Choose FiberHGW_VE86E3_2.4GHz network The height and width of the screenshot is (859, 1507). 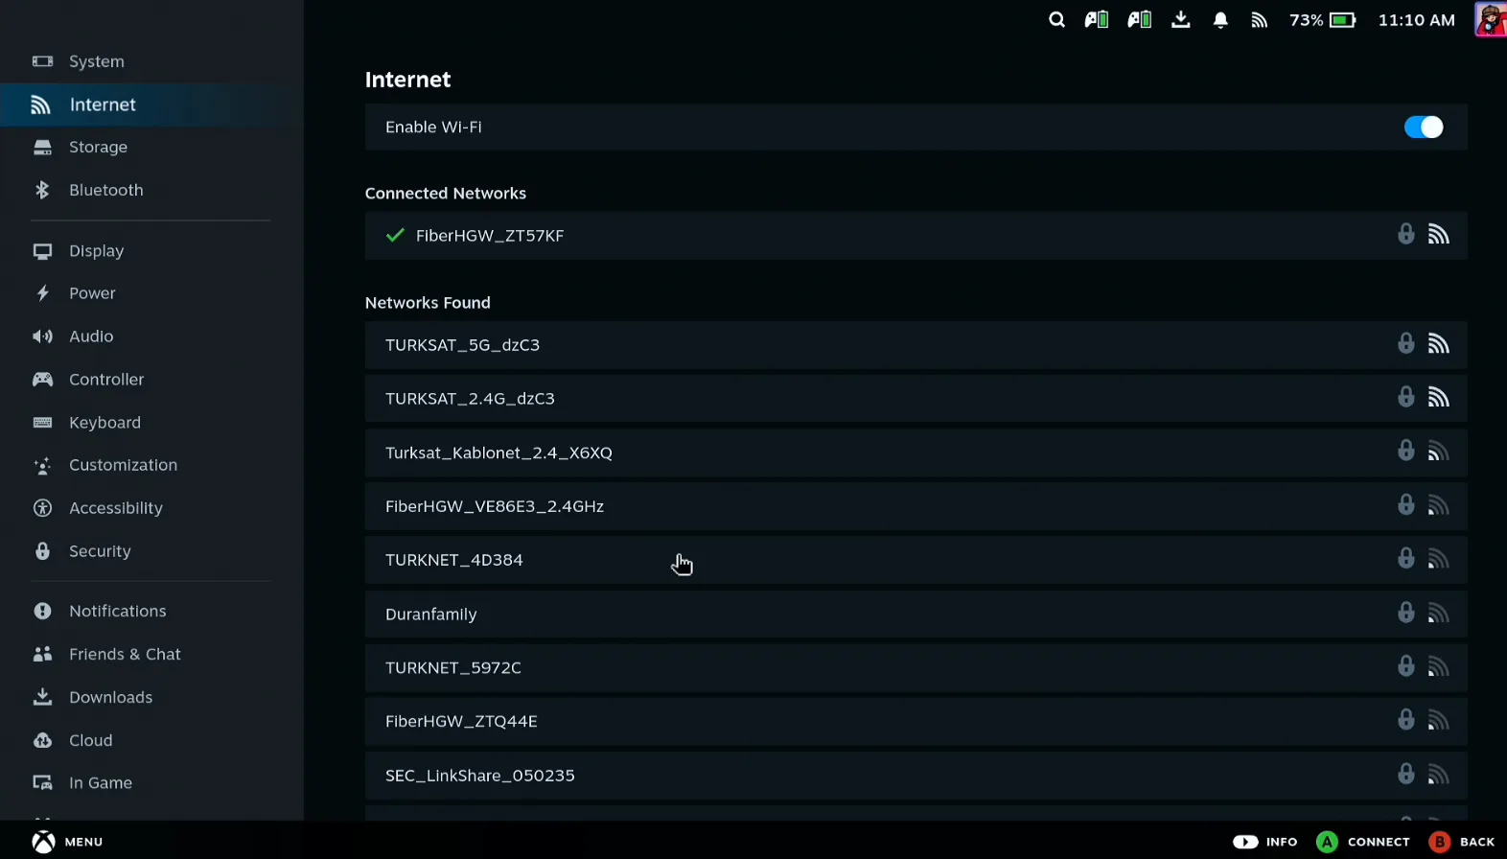[916, 506]
